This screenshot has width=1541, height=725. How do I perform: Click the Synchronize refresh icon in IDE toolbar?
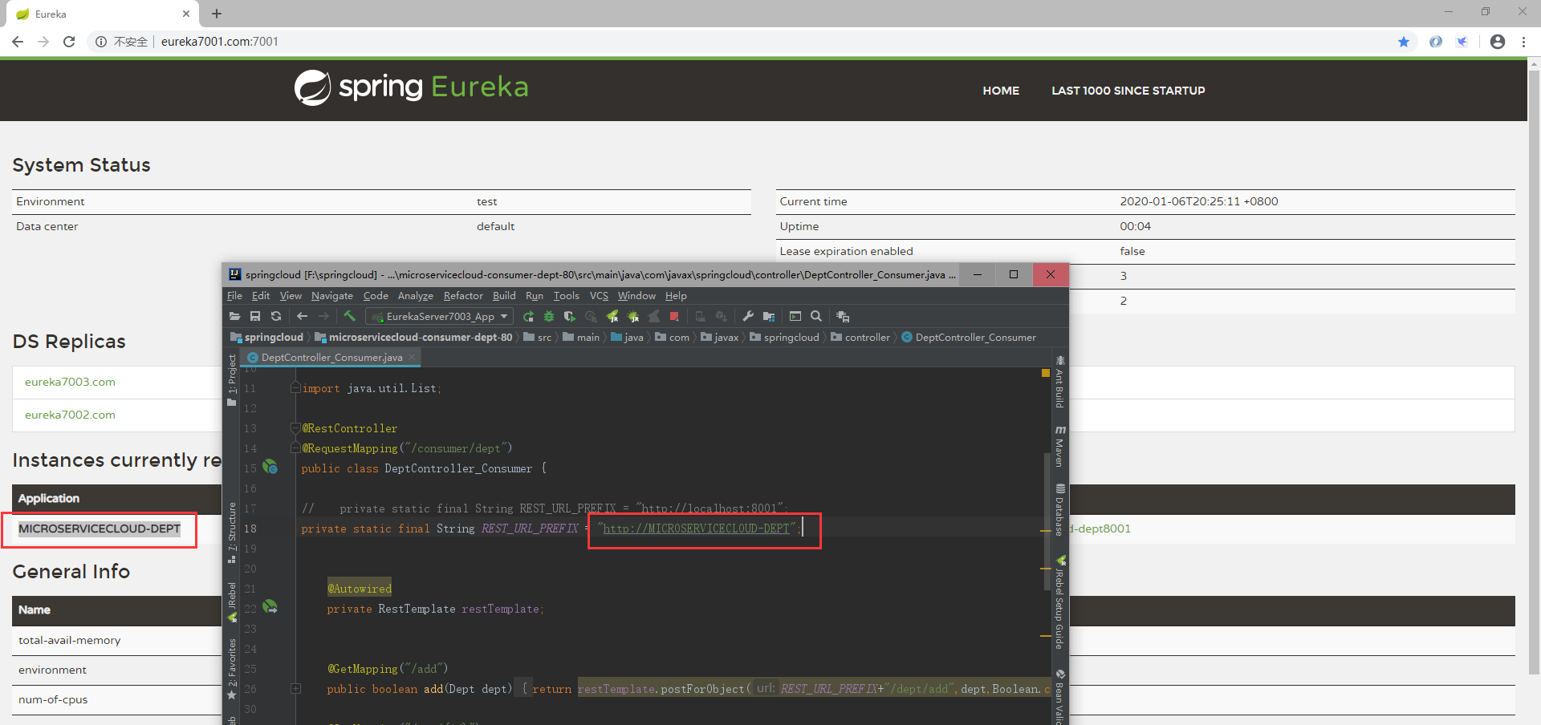coord(276,316)
